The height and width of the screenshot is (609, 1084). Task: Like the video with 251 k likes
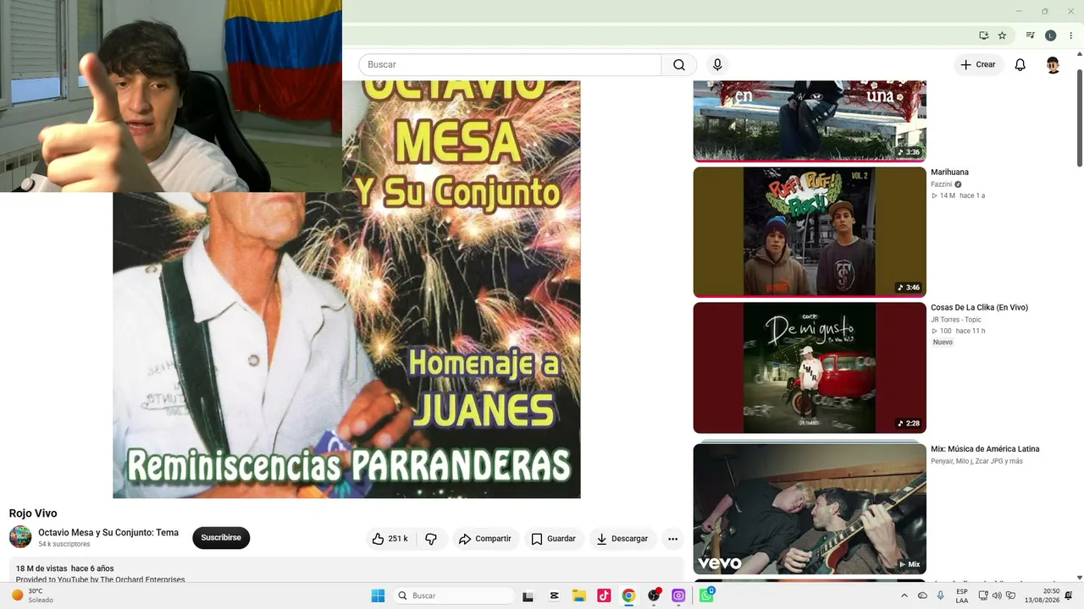point(390,539)
